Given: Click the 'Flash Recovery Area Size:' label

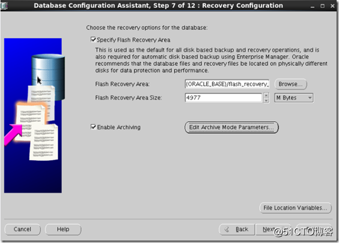Looking at the screenshot, I should [129, 98].
